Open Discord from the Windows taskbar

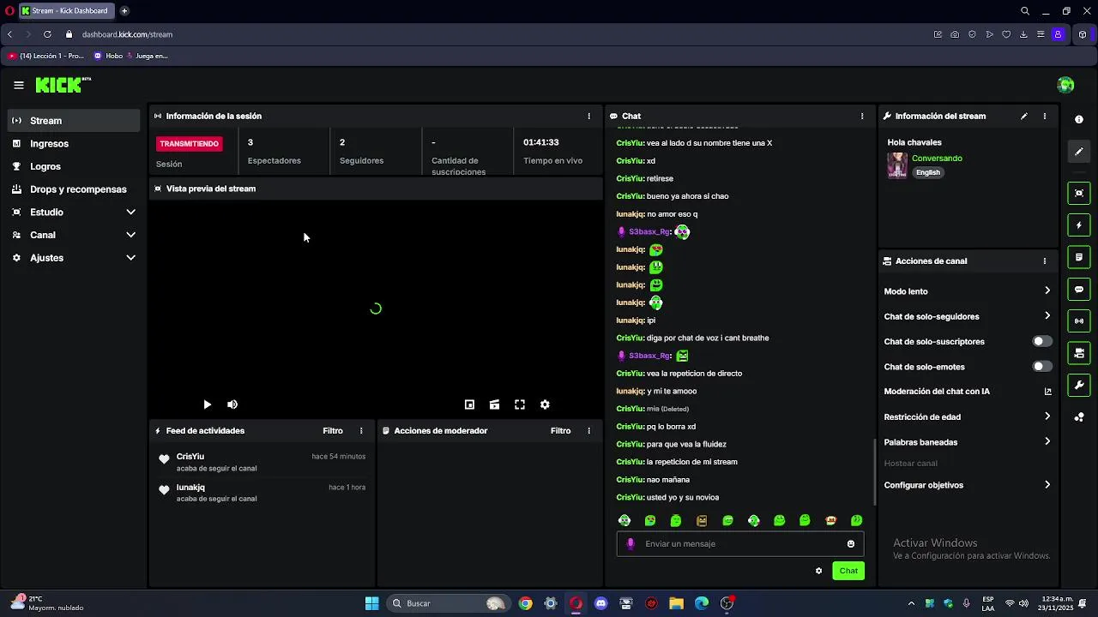pyautogui.click(x=600, y=603)
